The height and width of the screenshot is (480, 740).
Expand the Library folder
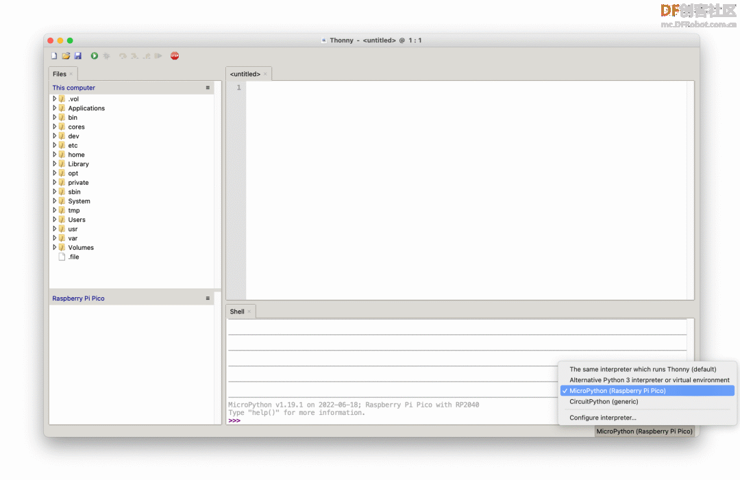pos(54,164)
